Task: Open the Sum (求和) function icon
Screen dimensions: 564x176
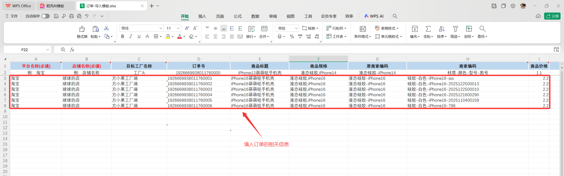Action: pyautogui.click(x=428, y=29)
